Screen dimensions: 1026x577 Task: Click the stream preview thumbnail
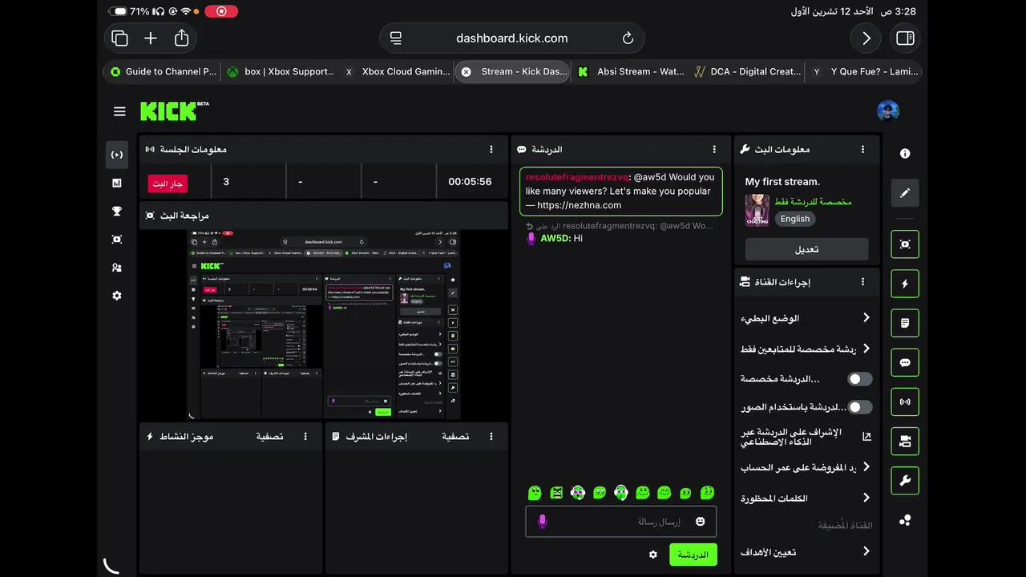pyautogui.click(x=324, y=325)
